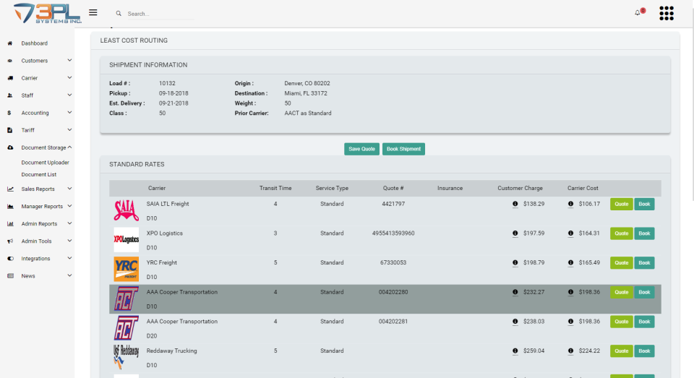694x378 pixels.
Task: Click the Book Shipment button
Action: click(403, 149)
